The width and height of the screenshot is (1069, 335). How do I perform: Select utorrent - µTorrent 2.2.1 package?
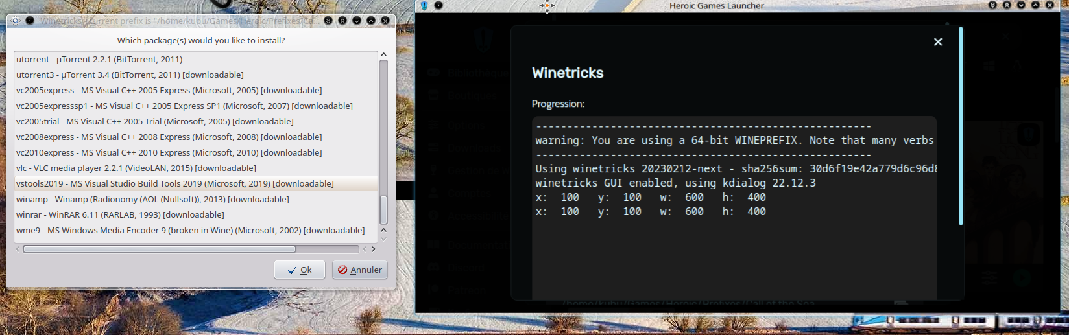(195, 59)
